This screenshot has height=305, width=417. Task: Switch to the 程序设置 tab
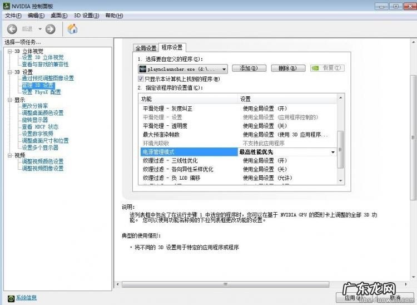pyautogui.click(x=172, y=47)
